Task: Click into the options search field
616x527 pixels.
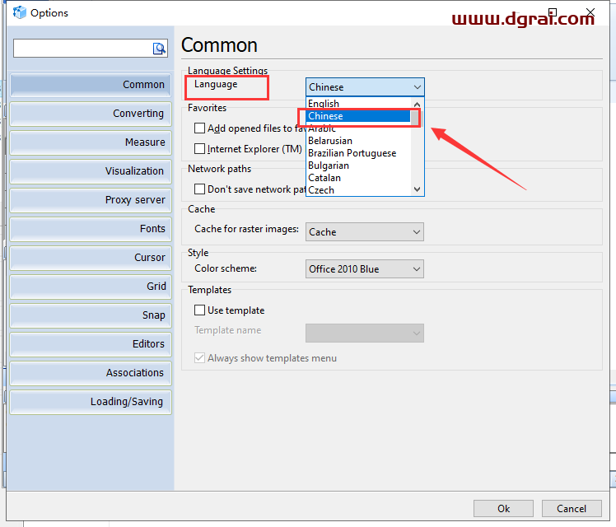Action: click(82, 49)
